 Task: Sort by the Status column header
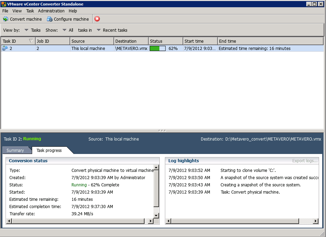[x=166, y=41]
